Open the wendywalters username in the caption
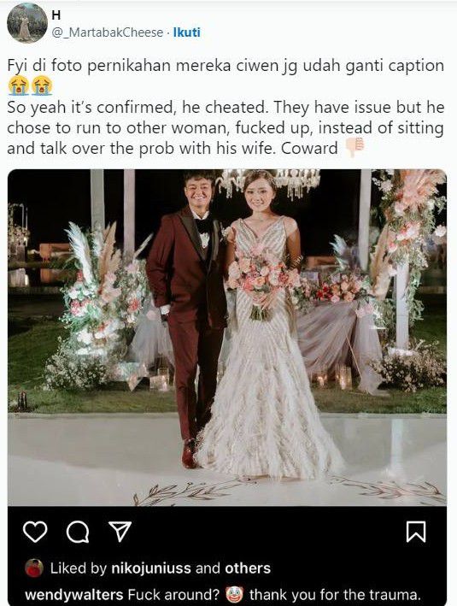This screenshot has height=606, width=457. [x=73, y=594]
